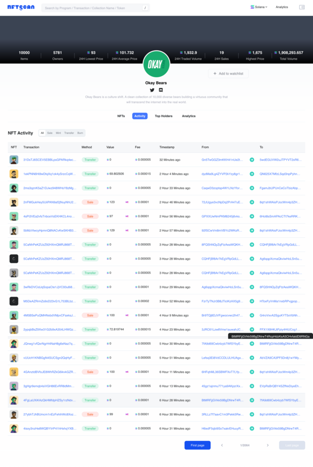
Task: Click the First page button
Action: coord(197,445)
